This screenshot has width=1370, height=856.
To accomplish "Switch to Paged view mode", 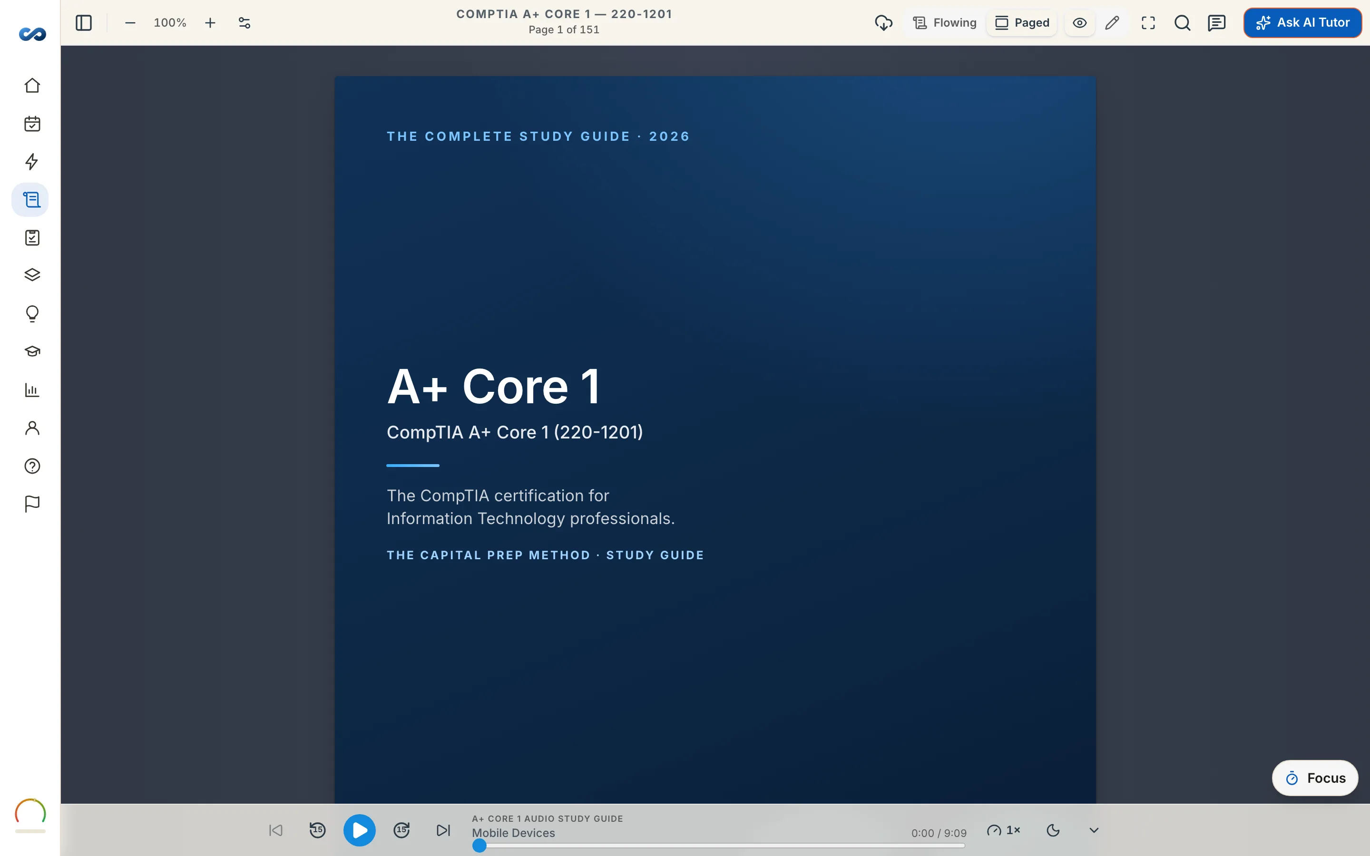I will click(x=1022, y=23).
